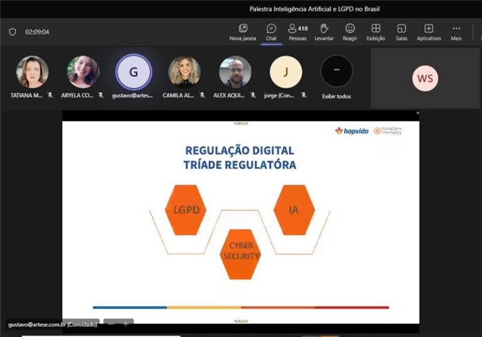Open the Nova janela pop-out option

pos(243,32)
